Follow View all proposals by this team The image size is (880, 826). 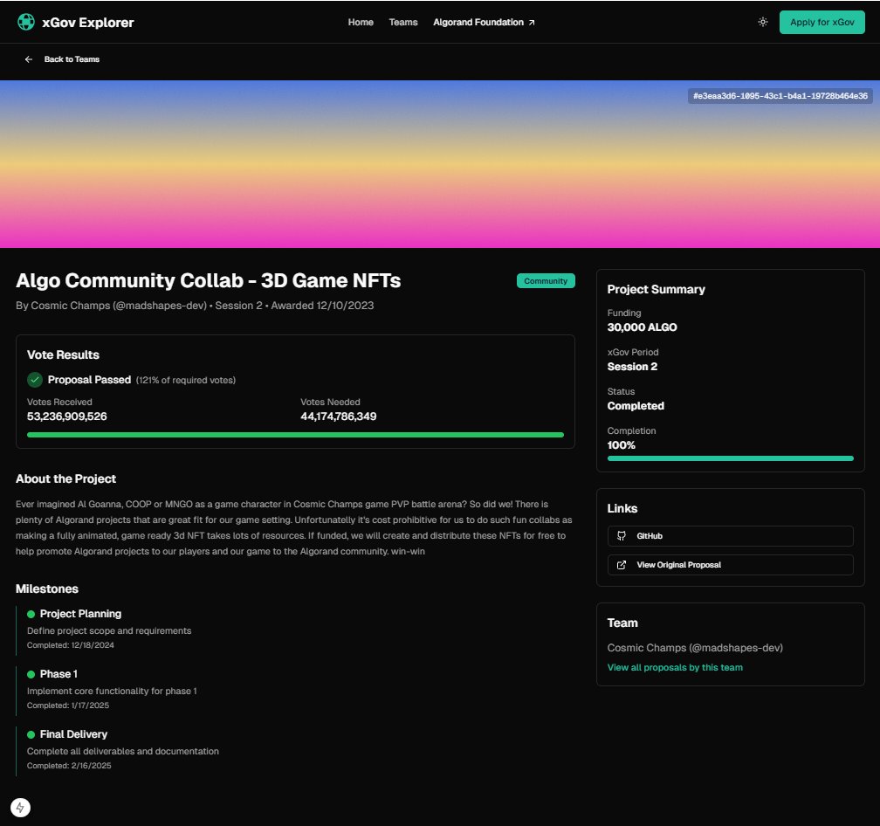tap(675, 667)
